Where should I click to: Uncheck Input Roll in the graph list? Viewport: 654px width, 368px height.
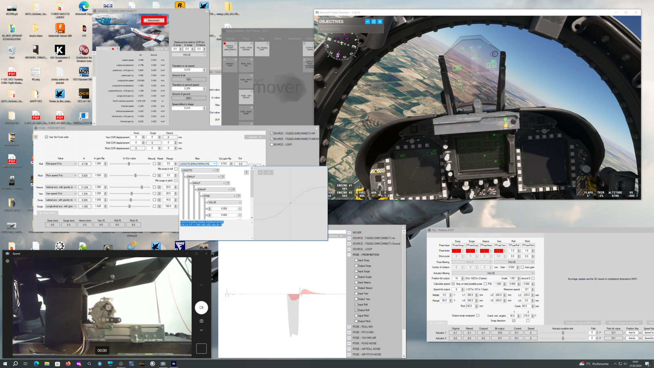[356, 305]
